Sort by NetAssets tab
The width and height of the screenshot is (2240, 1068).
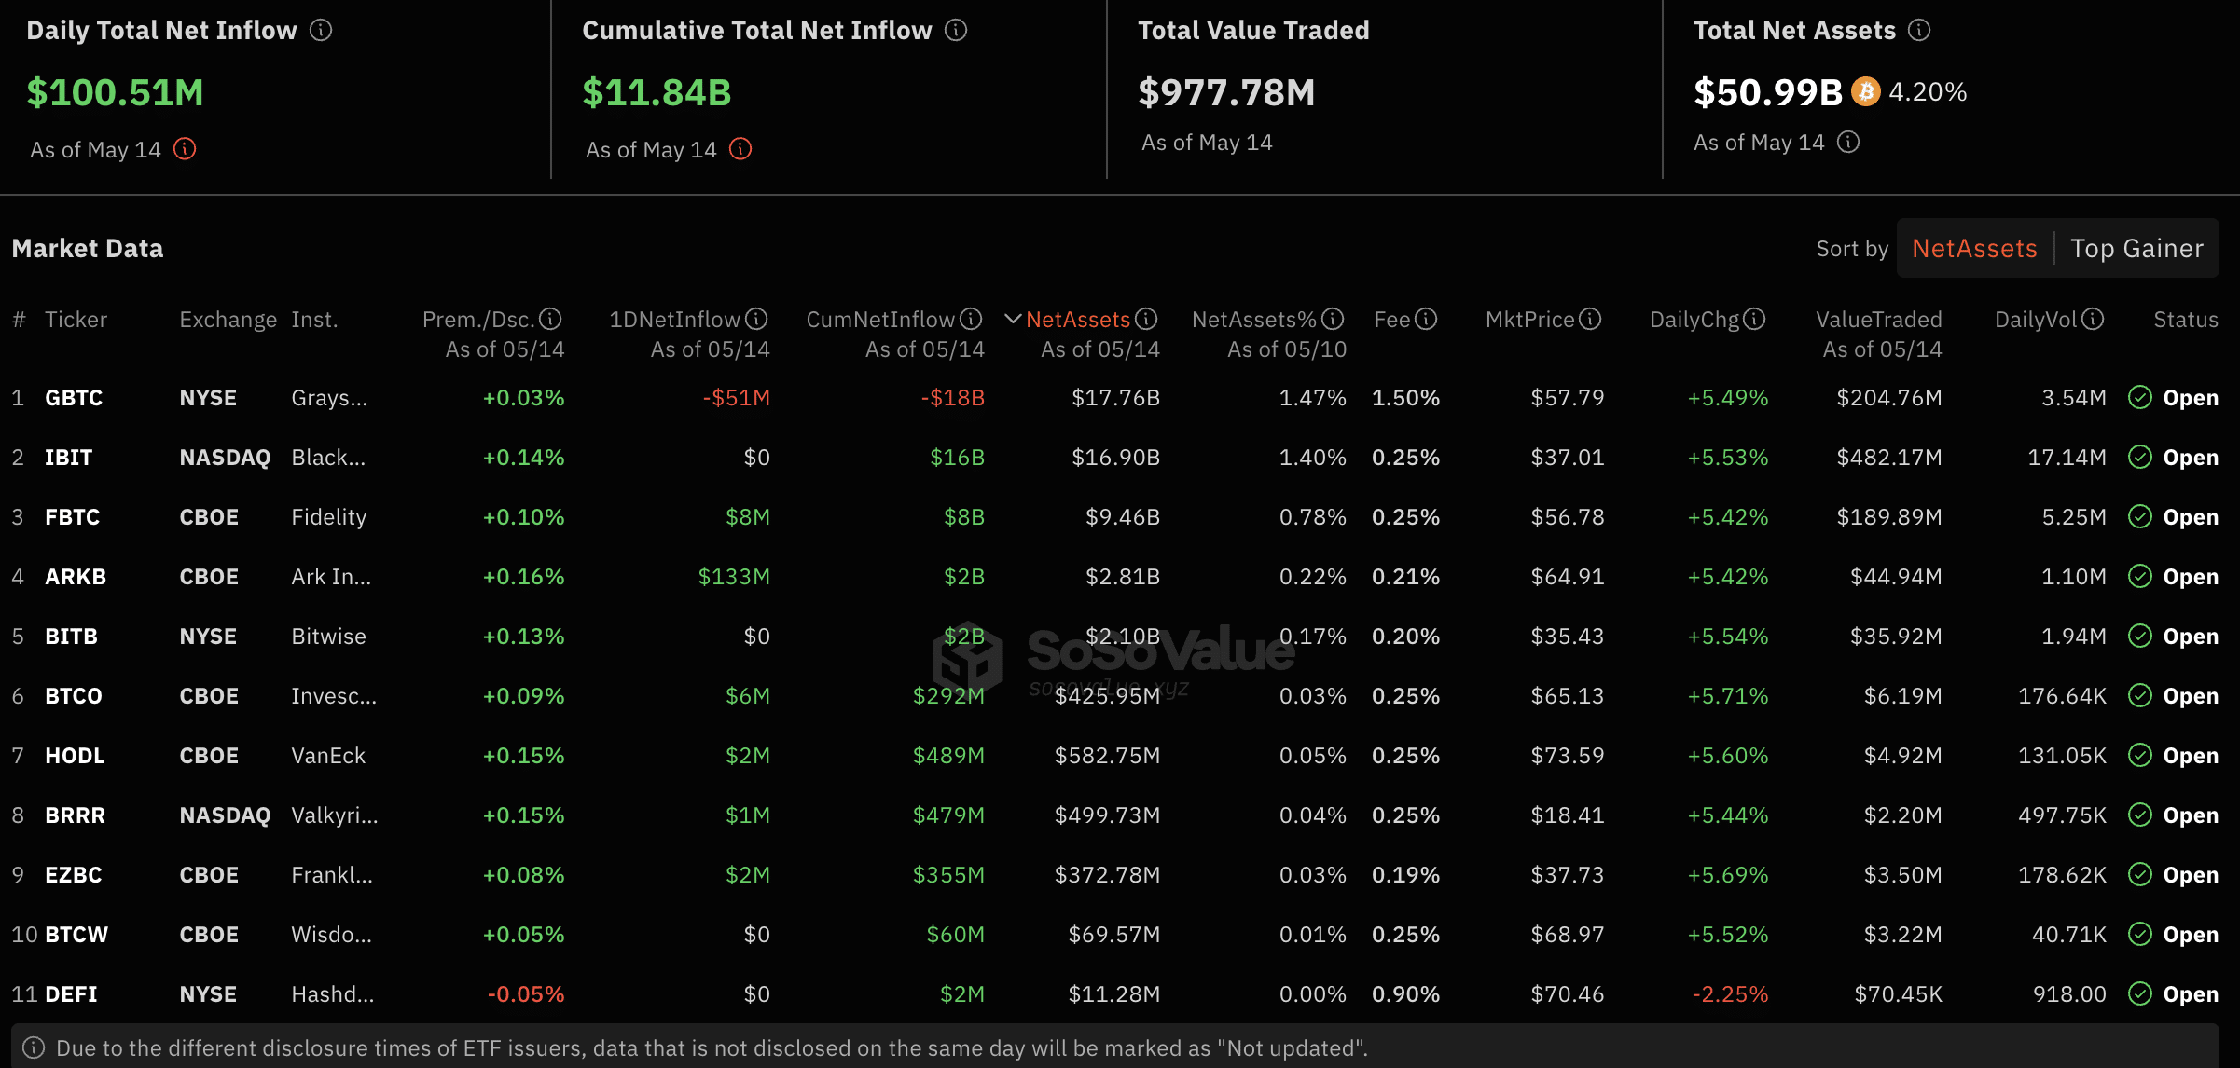point(1974,249)
